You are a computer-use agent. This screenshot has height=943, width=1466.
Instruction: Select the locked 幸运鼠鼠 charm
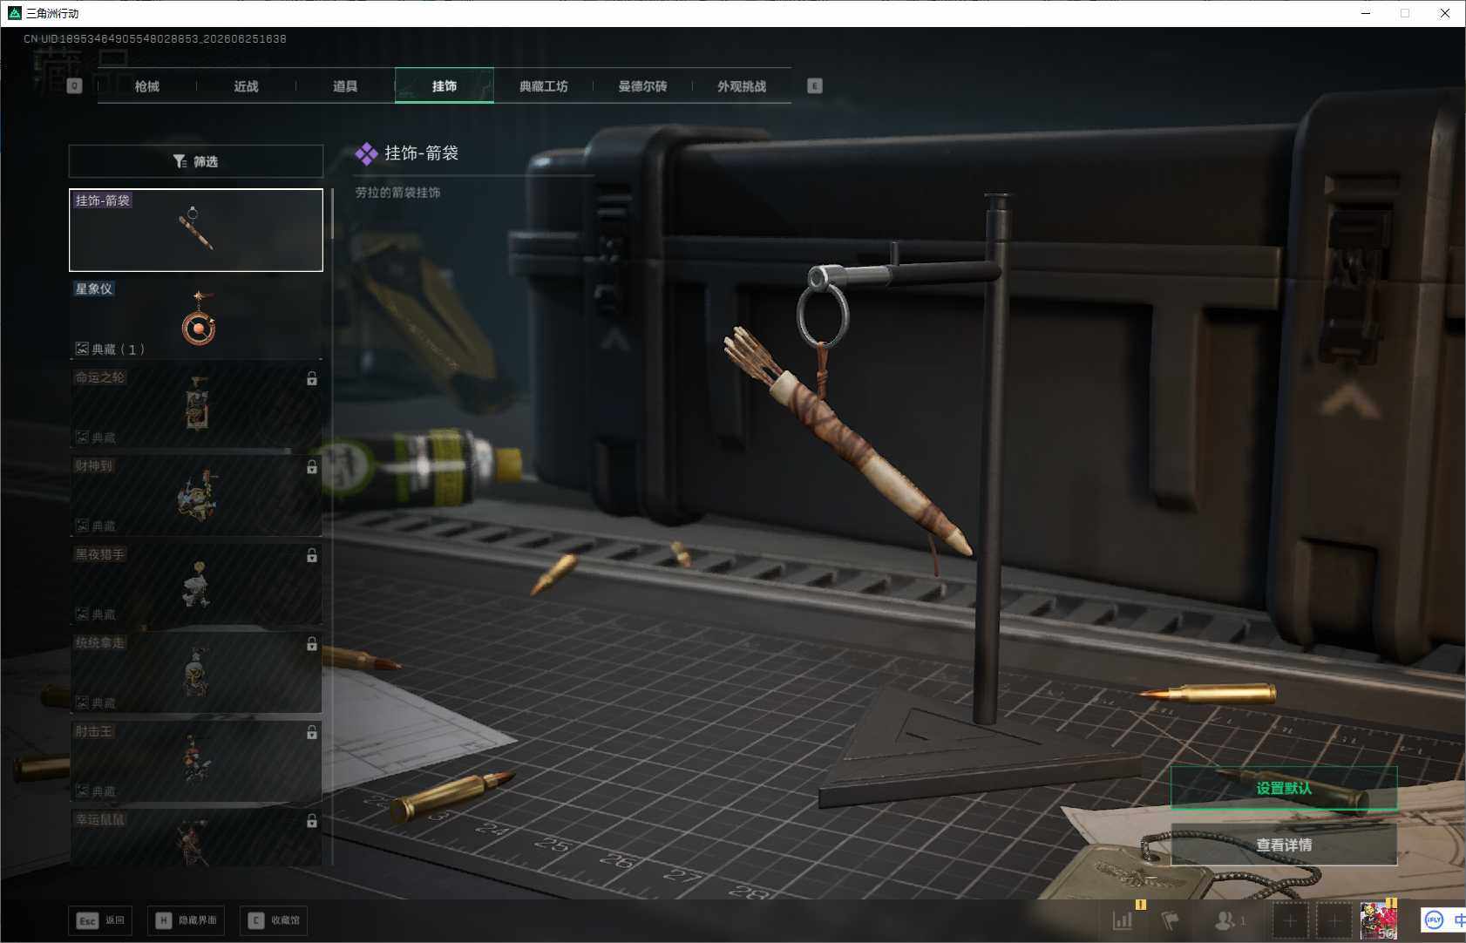[196, 838]
